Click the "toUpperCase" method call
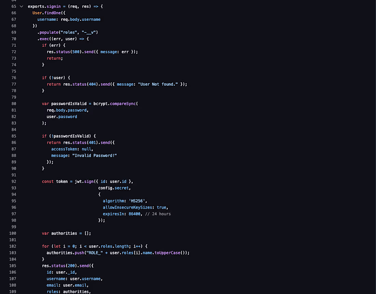Image resolution: width=376 pixels, height=294 pixels. coord(167,253)
